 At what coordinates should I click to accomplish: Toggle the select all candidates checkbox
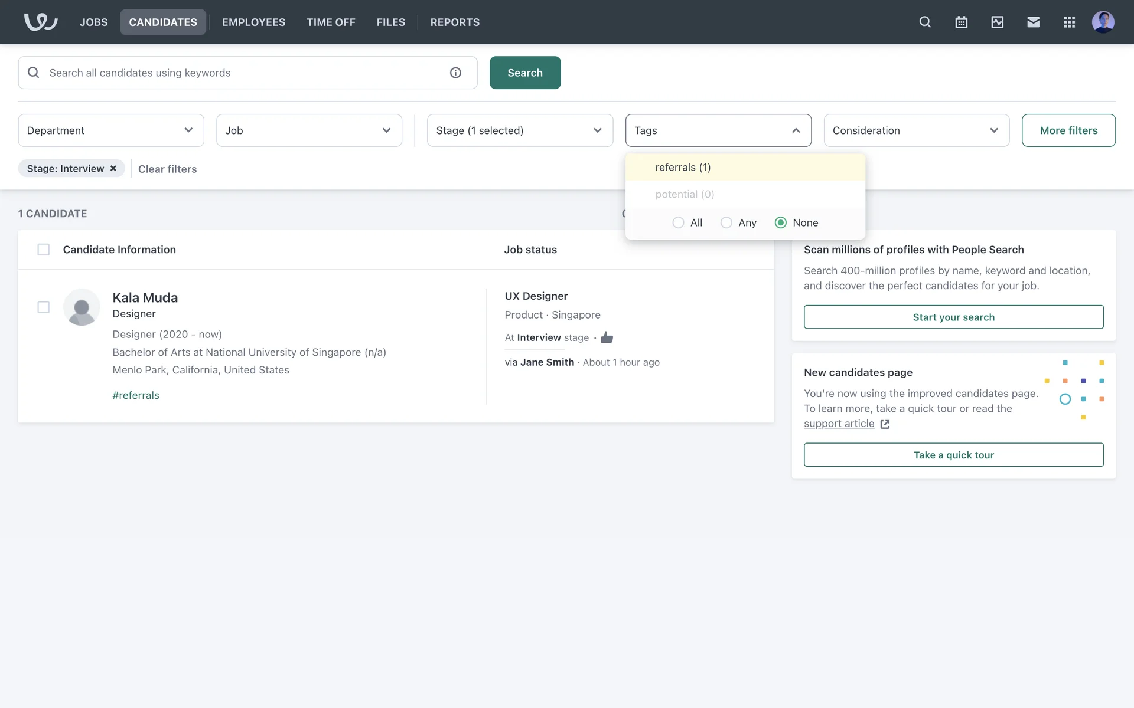(x=43, y=250)
